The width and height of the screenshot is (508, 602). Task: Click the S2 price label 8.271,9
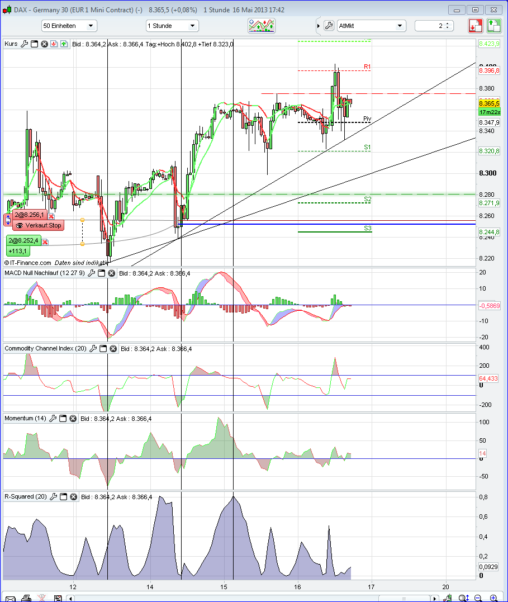pyautogui.click(x=489, y=203)
